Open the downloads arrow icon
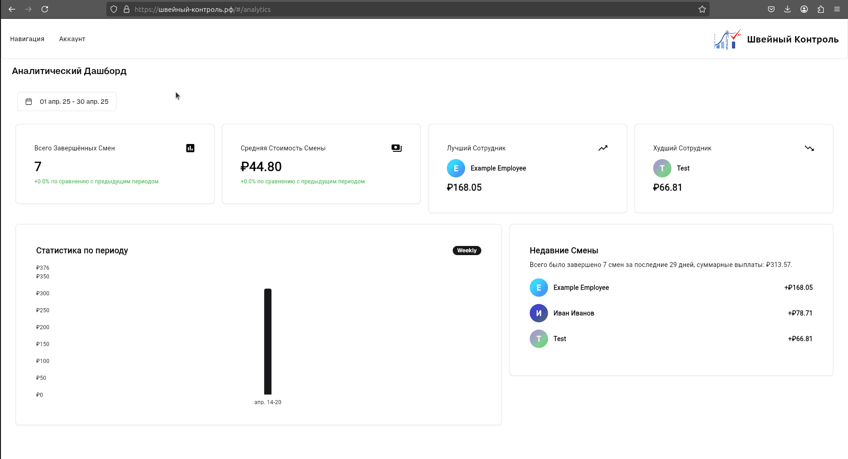This screenshot has height=459, width=848. tap(788, 9)
